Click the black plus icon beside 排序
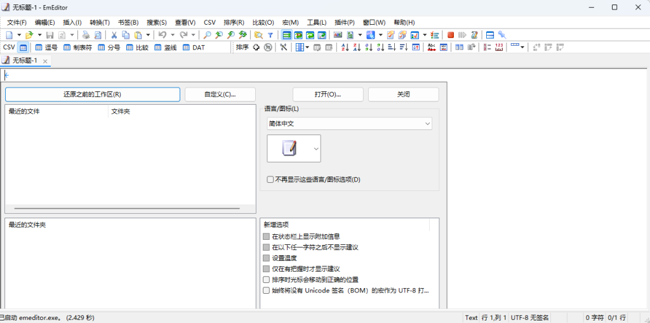The image size is (650, 323). pos(256,47)
